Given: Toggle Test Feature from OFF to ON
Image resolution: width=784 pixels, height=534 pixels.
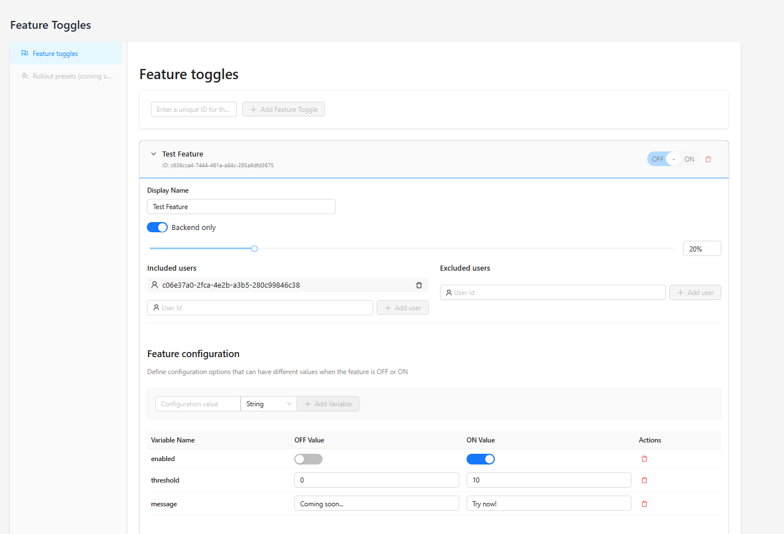Looking at the screenshot, I should (689, 159).
